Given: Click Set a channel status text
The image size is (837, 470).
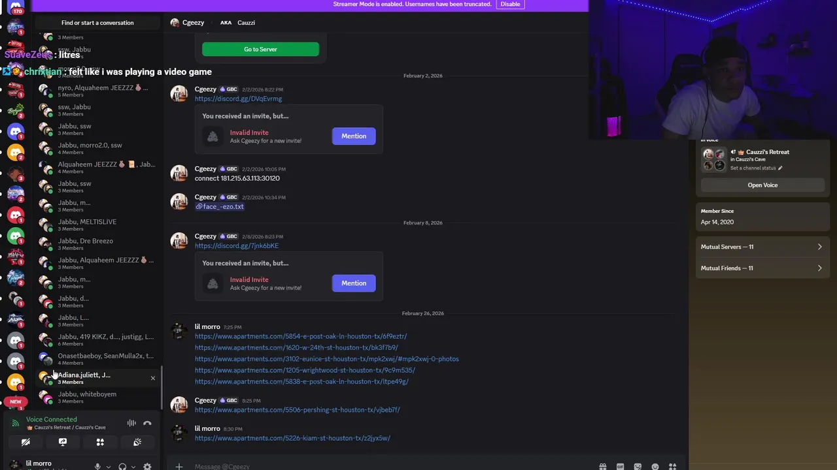Looking at the screenshot, I should pos(753,168).
